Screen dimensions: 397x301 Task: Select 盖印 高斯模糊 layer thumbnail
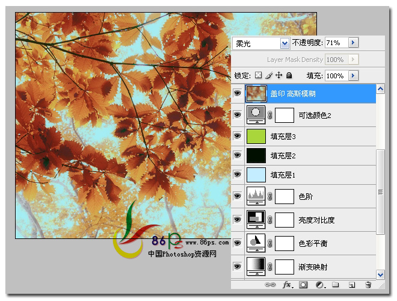[256, 94]
